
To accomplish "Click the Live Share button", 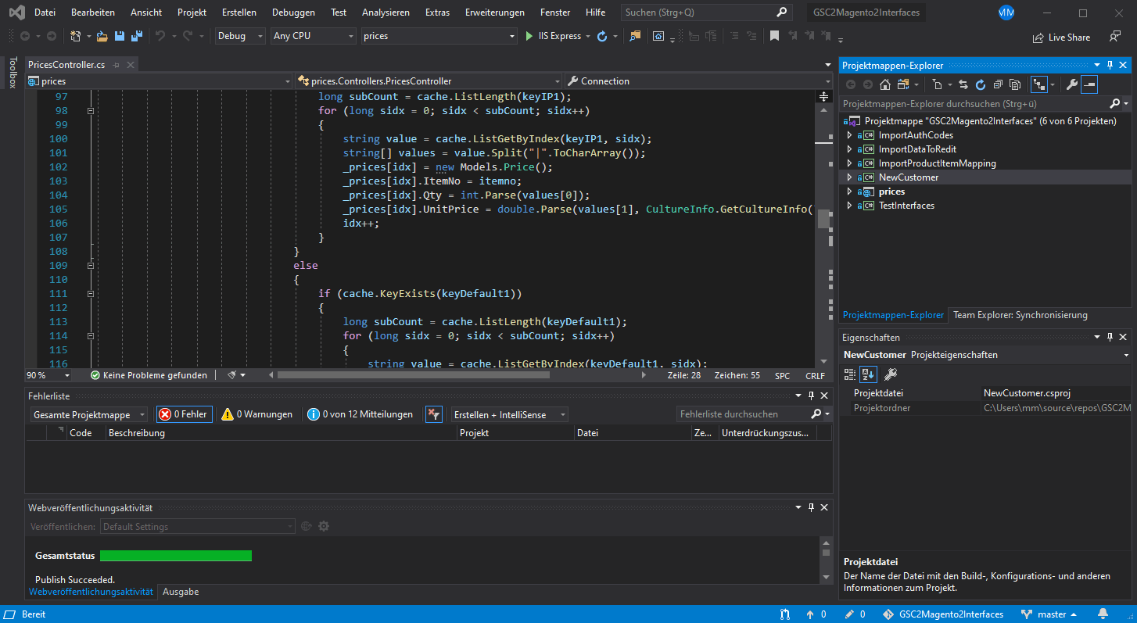I will coord(1061,38).
